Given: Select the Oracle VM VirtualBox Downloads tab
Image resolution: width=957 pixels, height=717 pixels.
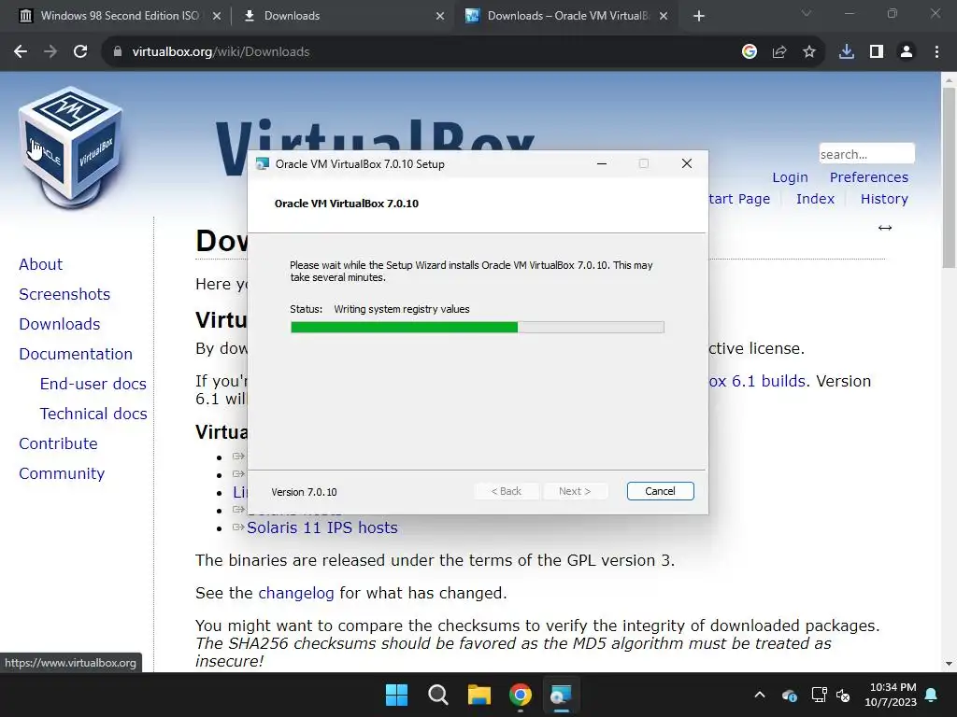Looking at the screenshot, I should click(567, 16).
